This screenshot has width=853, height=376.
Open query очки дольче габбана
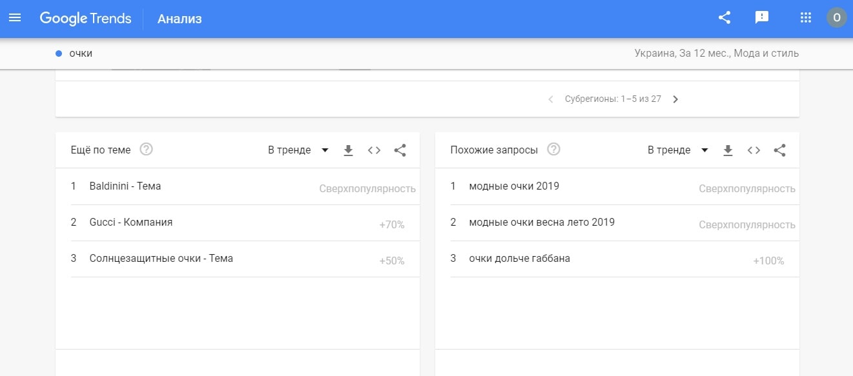tap(520, 258)
